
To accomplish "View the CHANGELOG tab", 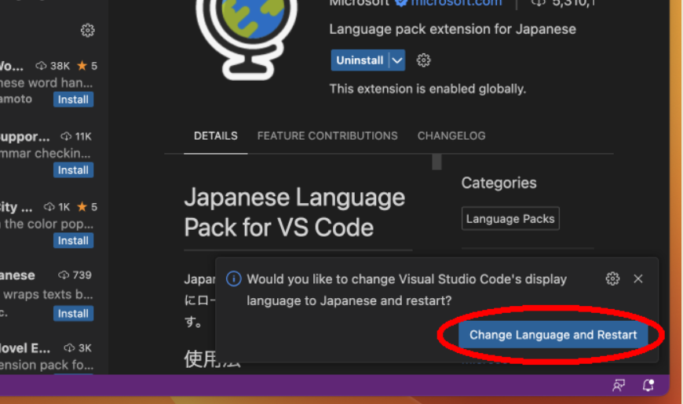I will point(451,136).
